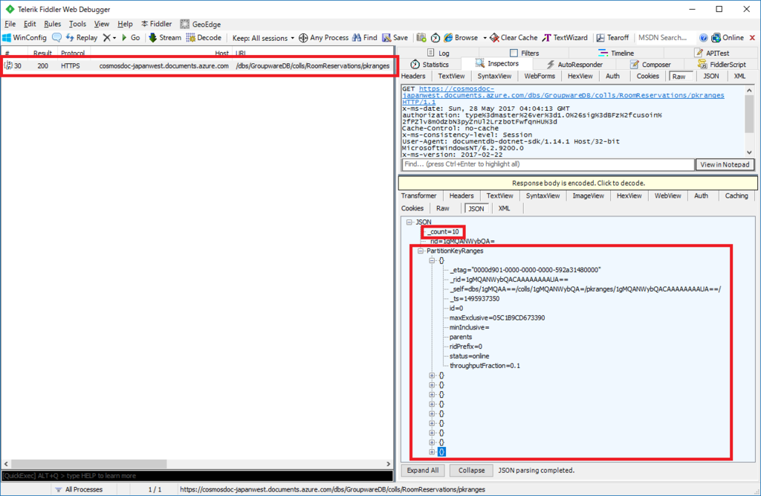Open the GeoEdge menu
The width and height of the screenshot is (761, 496).
(x=201, y=24)
